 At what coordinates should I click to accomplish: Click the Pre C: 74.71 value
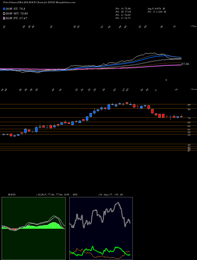[123, 18]
